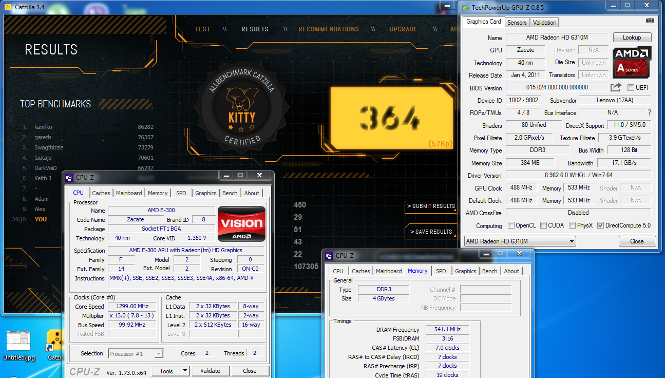Image resolution: width=665 pixels, height=378 pixels.
Task: Toggle the PhysX checkbox
Action: [574, 225]
